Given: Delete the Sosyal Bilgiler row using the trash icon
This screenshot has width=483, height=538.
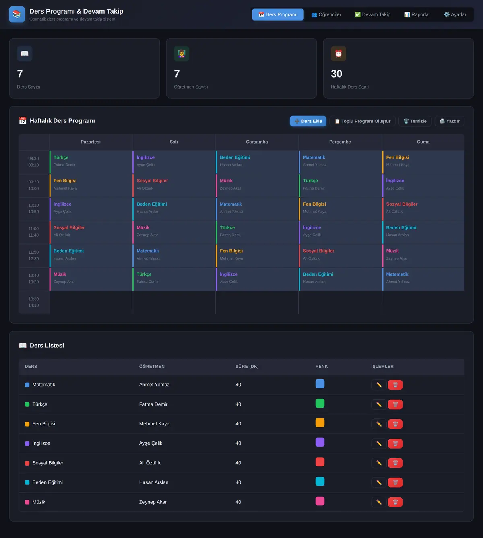Looking at the screenshot, I should [x=395, y=463].
